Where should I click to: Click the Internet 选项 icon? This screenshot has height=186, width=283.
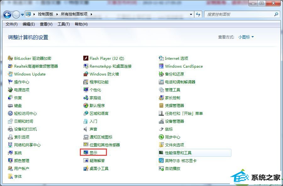tap(161, 58)
